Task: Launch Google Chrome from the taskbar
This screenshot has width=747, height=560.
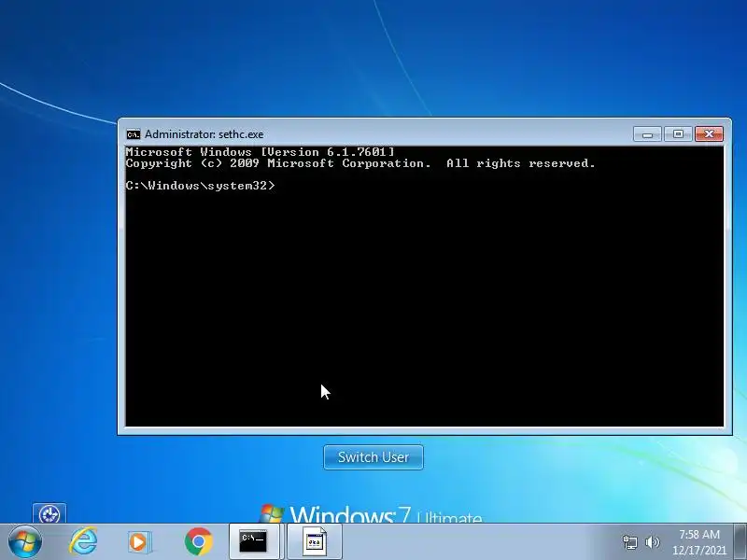Action: tap(198, 542)
